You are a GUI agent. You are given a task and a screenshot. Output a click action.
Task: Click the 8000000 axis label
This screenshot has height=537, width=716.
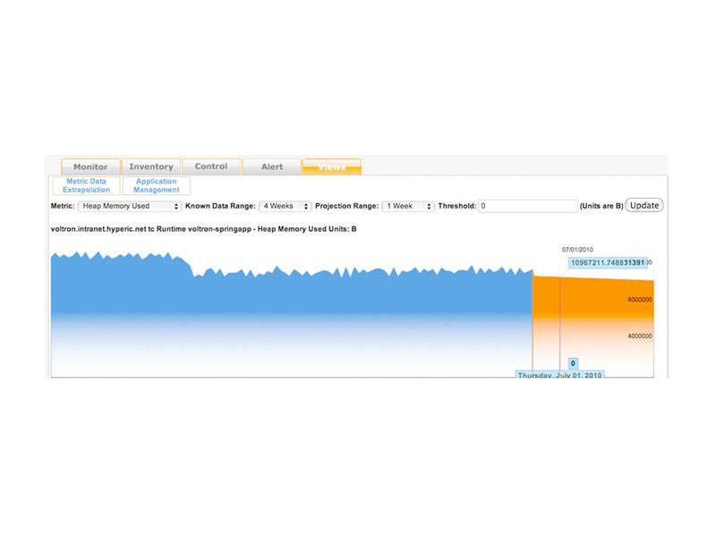tap(639, 300)
